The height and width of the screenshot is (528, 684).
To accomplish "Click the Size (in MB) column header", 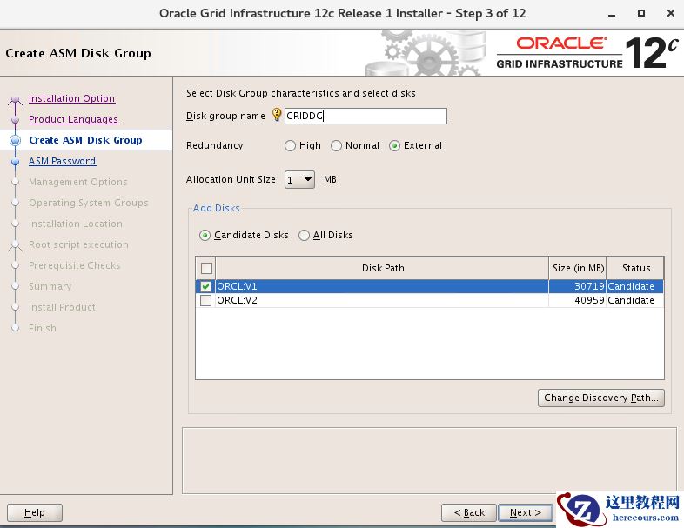I will click(x=578, y=268).
